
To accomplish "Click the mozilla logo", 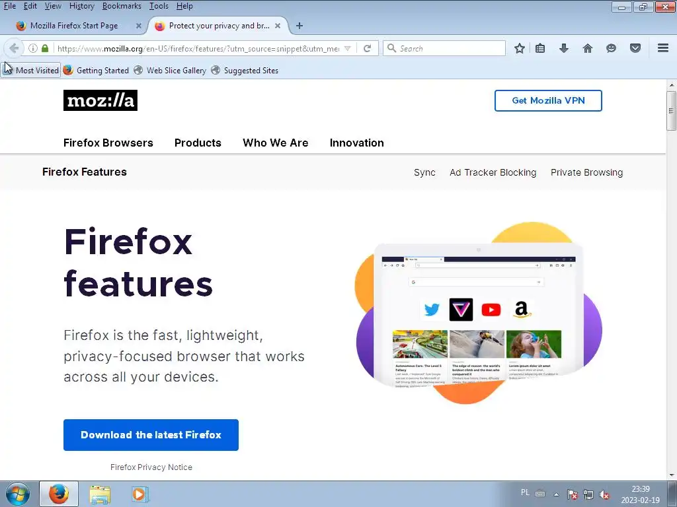I will [100, 100].
